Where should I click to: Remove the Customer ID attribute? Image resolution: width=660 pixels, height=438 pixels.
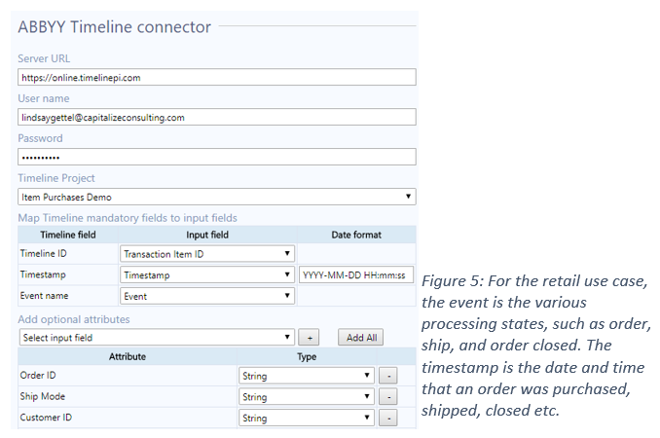coord(386,418)
